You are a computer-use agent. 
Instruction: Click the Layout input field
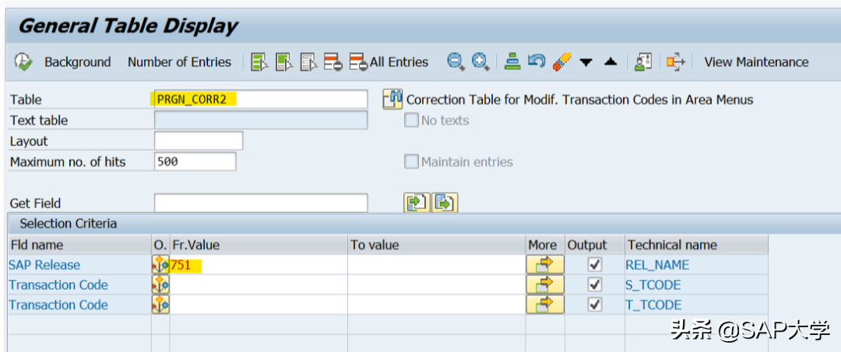pos(199,141)
